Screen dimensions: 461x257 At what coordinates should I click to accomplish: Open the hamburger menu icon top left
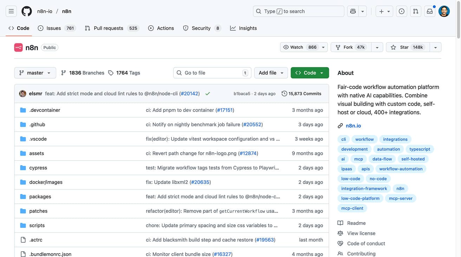coord(11,11)
